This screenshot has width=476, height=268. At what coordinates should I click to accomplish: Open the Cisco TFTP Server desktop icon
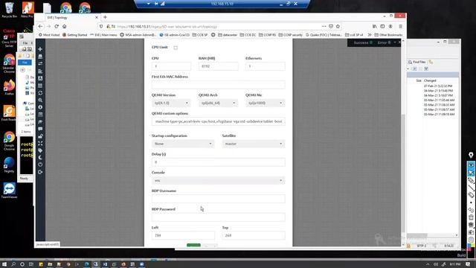(9, 38)
